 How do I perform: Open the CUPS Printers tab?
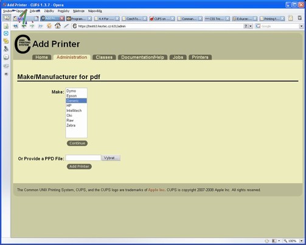point(200,57)
